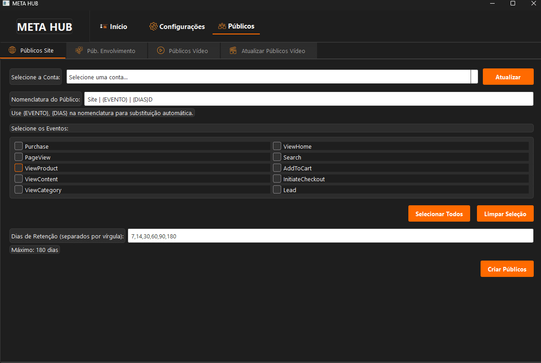Close the META HUB window
Screen dimensions: 541x363
tap(533, 4)
